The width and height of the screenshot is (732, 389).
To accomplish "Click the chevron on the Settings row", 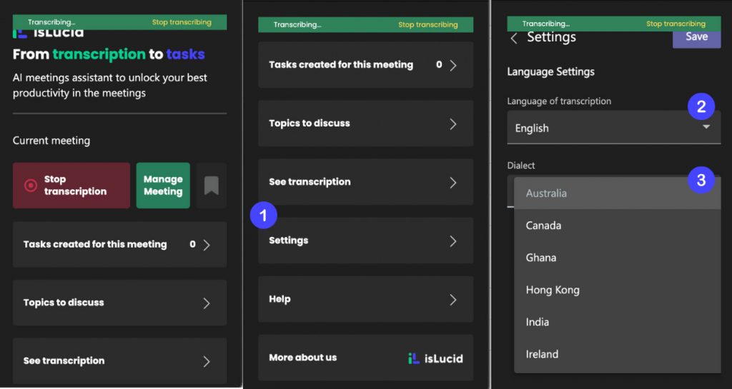I will 452,241.
